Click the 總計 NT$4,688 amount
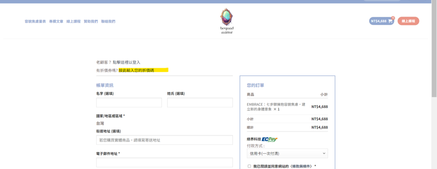Screen dimensions: 437x169 [x=320, y=127]
